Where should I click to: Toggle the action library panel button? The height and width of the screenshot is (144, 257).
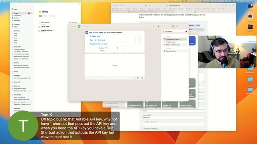coord(173,26)
